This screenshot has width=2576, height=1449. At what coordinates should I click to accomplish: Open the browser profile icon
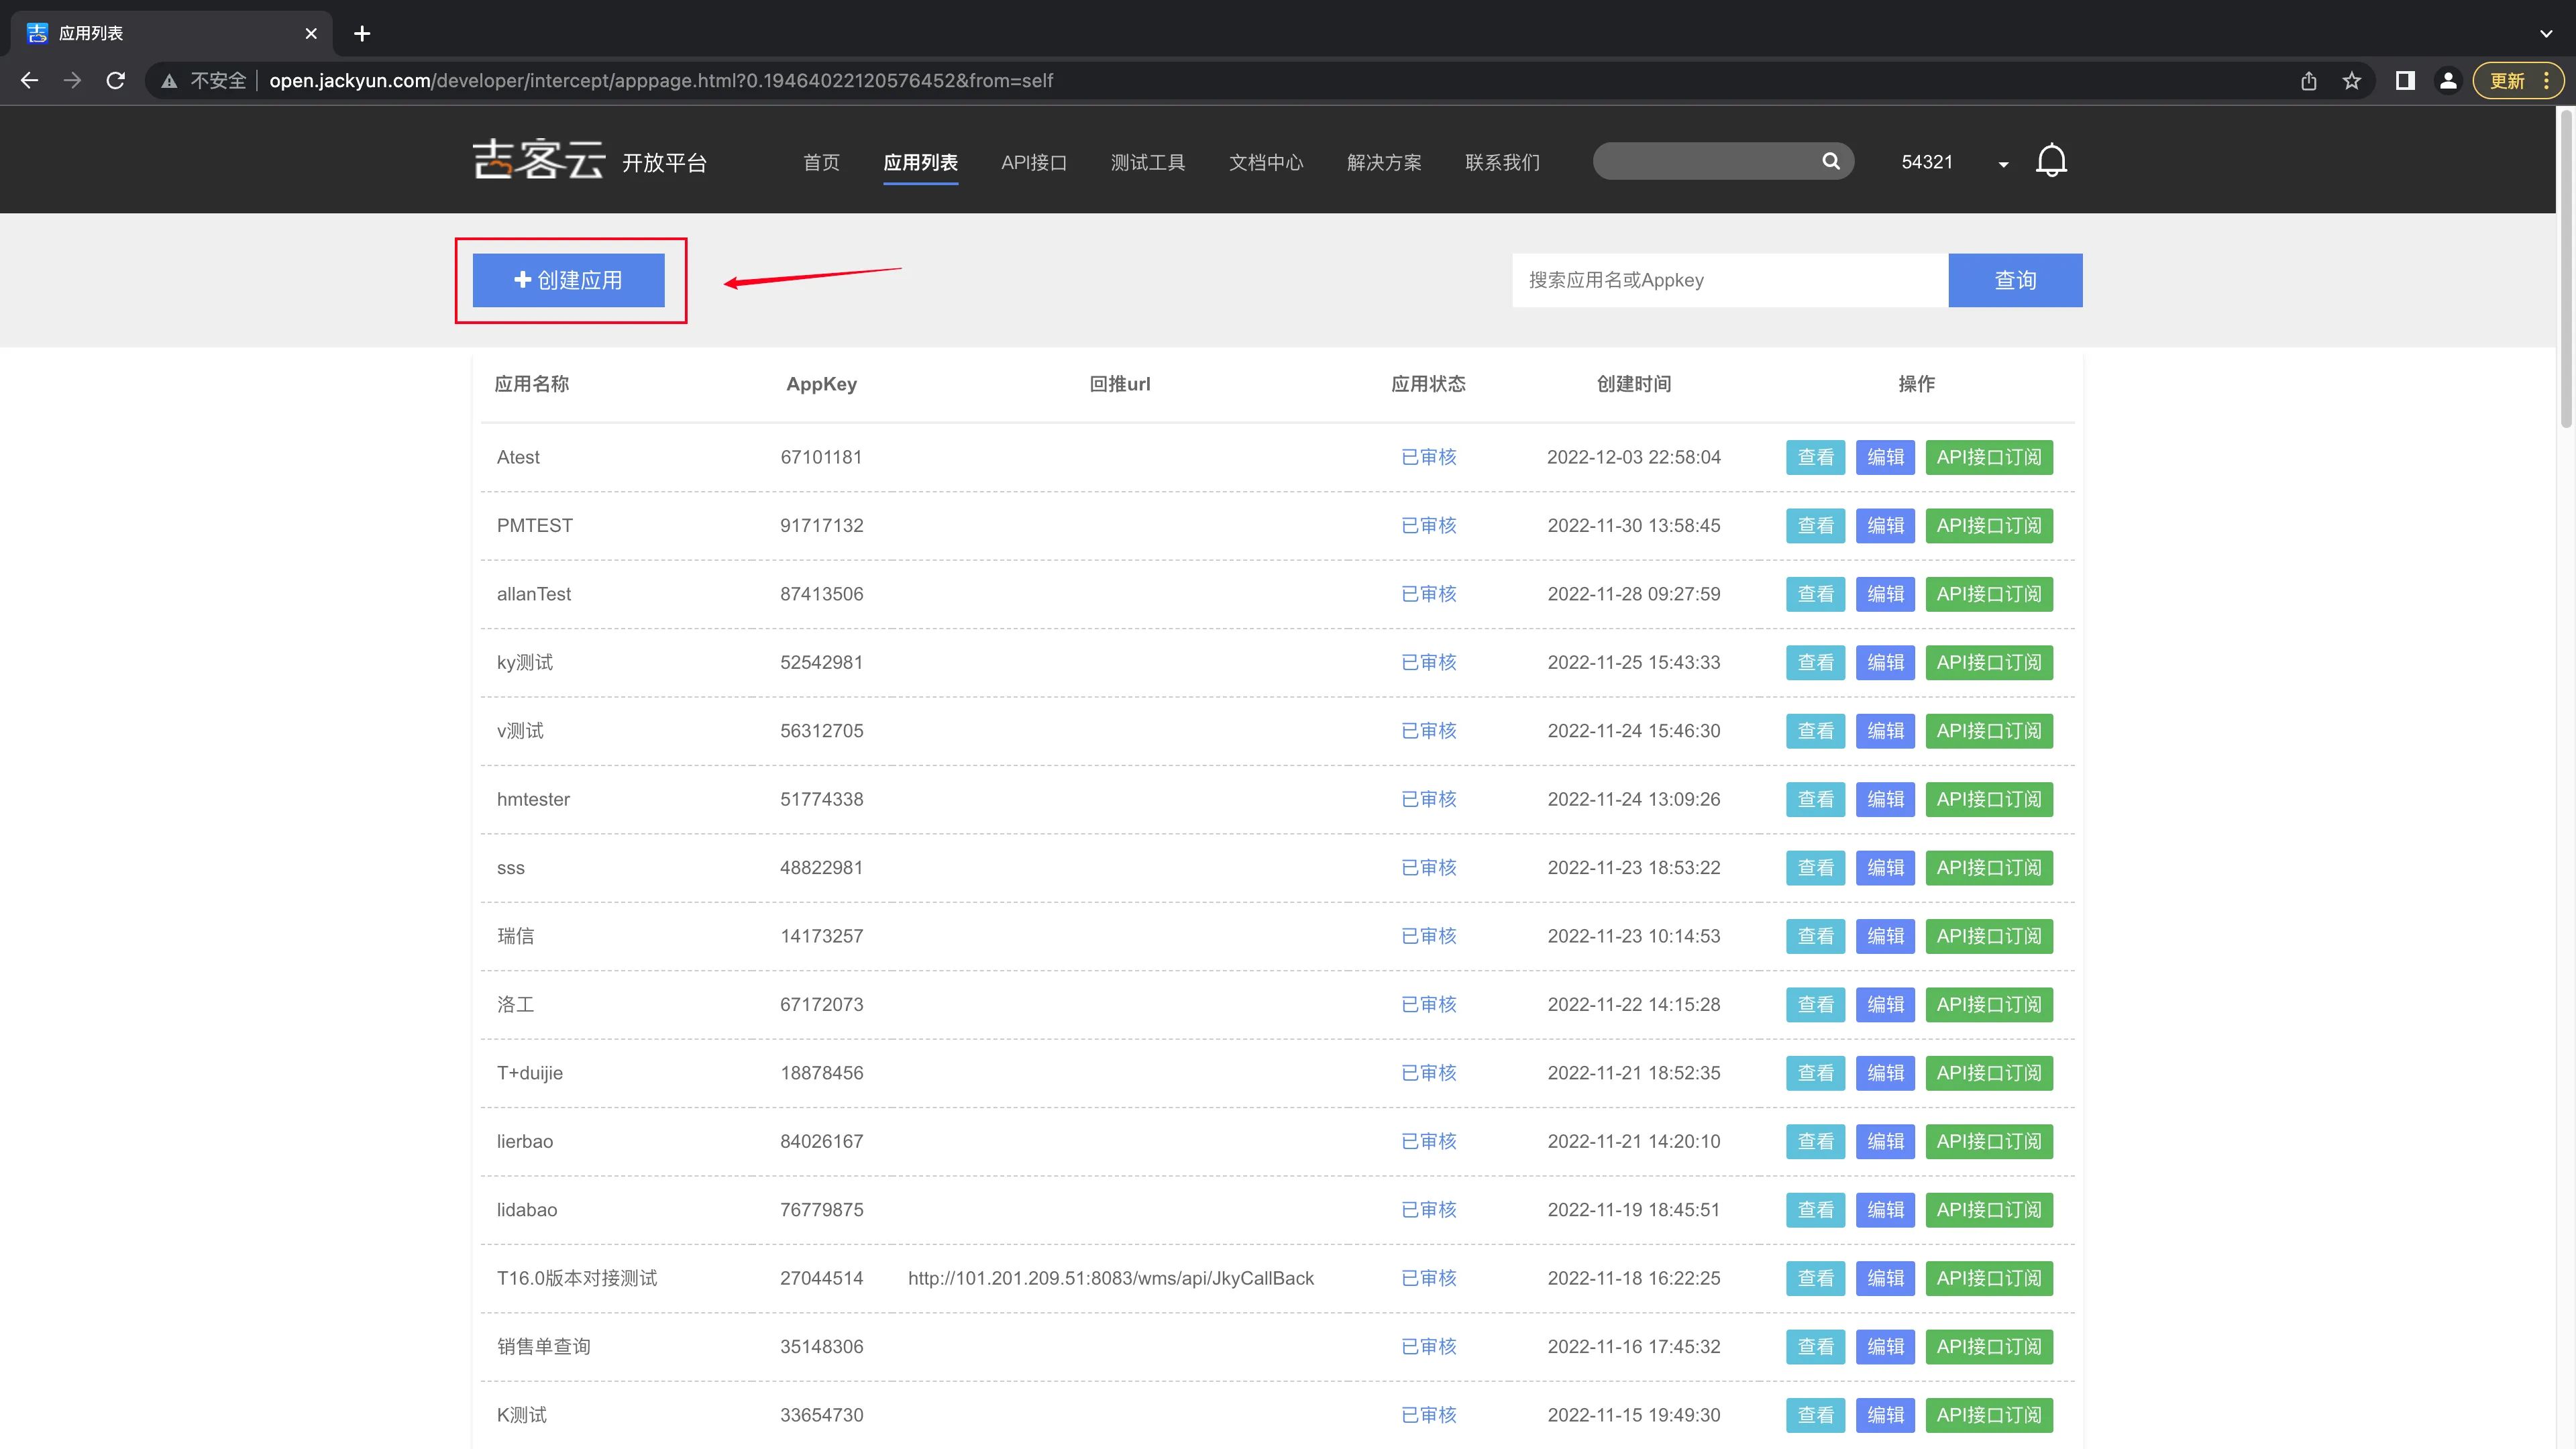[x=2448, y=81]
